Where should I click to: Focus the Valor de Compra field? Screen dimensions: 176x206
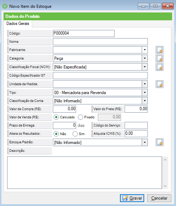(x=64, y=109)
